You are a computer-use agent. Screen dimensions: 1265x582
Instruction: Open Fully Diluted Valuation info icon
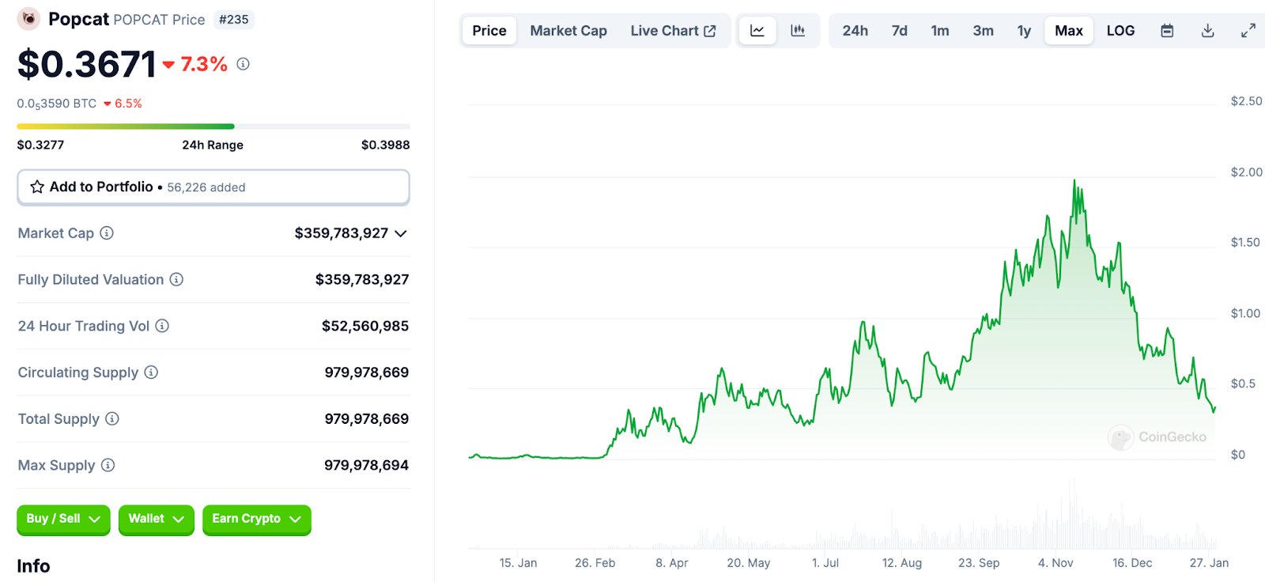pos(177,279)
